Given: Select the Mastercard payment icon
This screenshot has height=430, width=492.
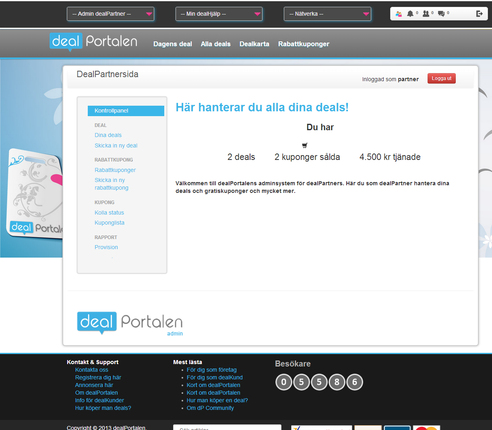Looking at the screenshot, I should [426, 428].
